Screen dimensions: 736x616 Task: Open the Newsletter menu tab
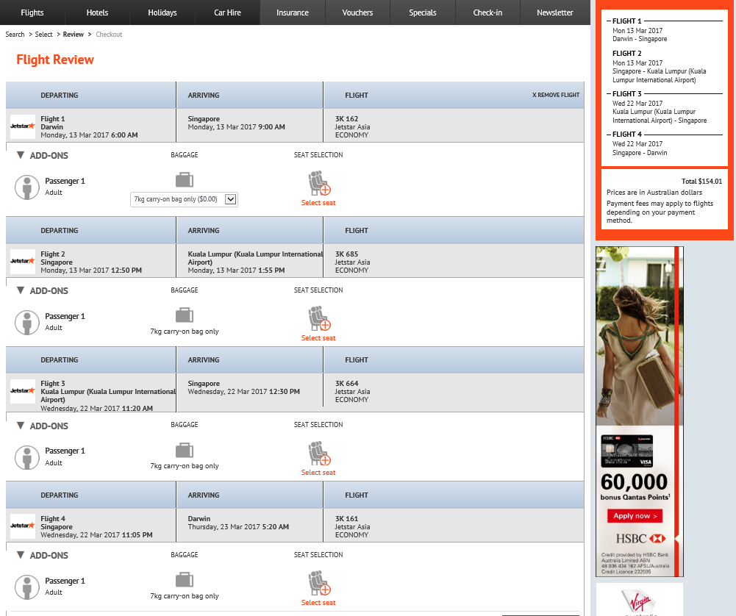tap(555, 12)
